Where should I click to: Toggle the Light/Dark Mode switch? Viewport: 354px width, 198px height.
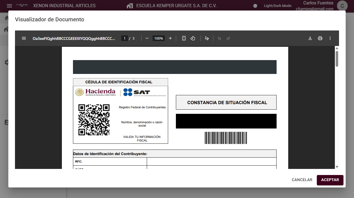coord(255,6)
